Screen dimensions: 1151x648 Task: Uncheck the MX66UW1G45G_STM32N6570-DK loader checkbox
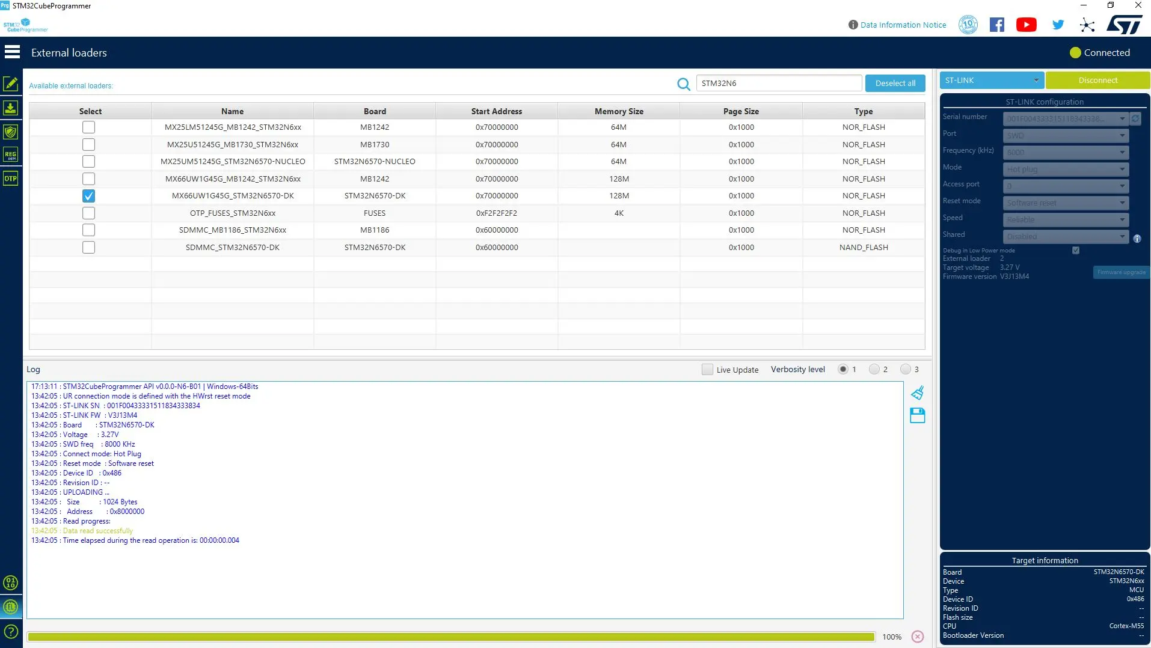88,196
